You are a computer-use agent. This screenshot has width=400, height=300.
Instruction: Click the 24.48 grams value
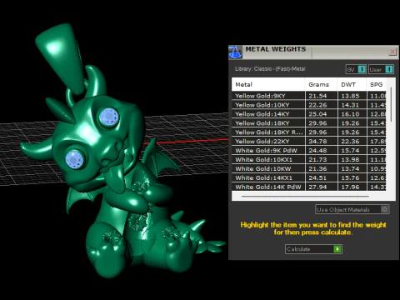[x=317, y=151]
